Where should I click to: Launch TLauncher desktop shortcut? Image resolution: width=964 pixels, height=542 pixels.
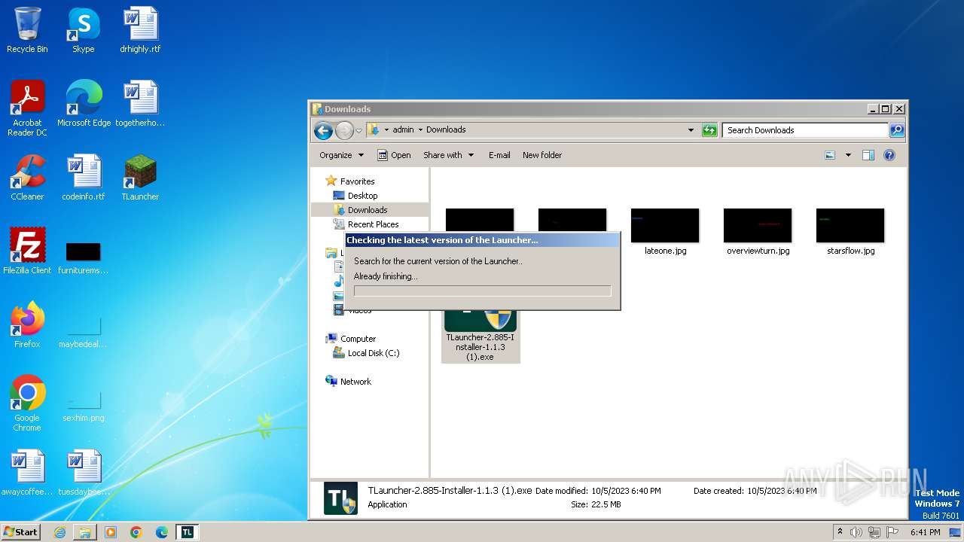click(140, 178)
